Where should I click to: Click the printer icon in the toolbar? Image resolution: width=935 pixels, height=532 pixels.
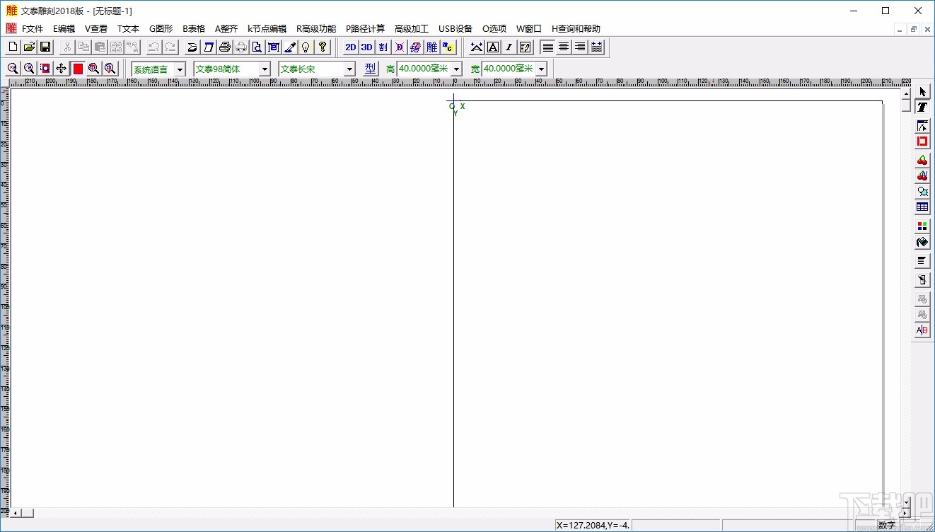tap(225, 47)
